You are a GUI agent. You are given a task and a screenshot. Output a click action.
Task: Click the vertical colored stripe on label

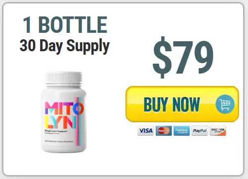[x=78, y=121]
